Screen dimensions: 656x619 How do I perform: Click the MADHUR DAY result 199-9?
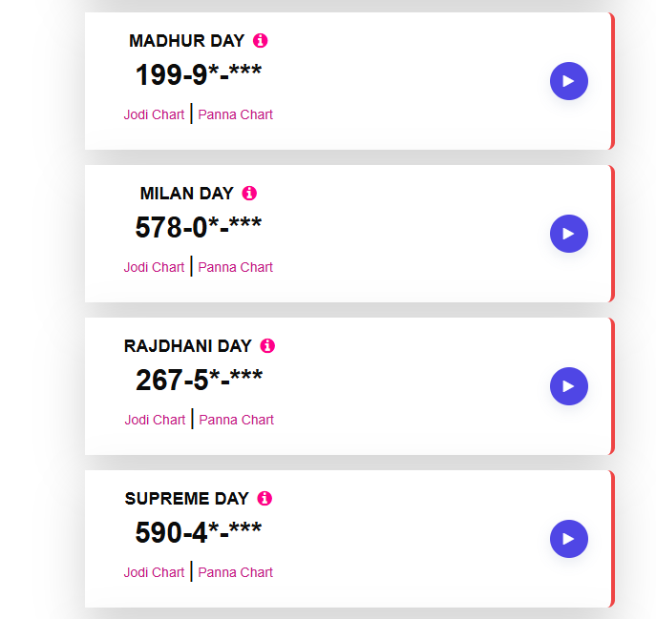[x=199, y=75]
